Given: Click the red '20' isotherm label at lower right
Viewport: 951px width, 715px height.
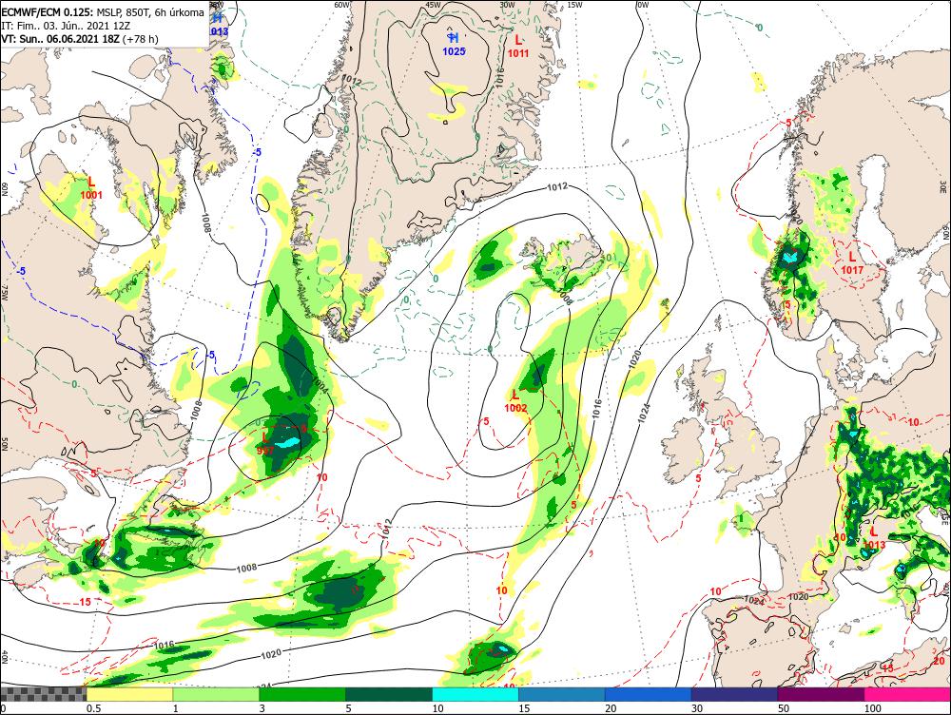Looking at the screenshot, I should (940, 661).
